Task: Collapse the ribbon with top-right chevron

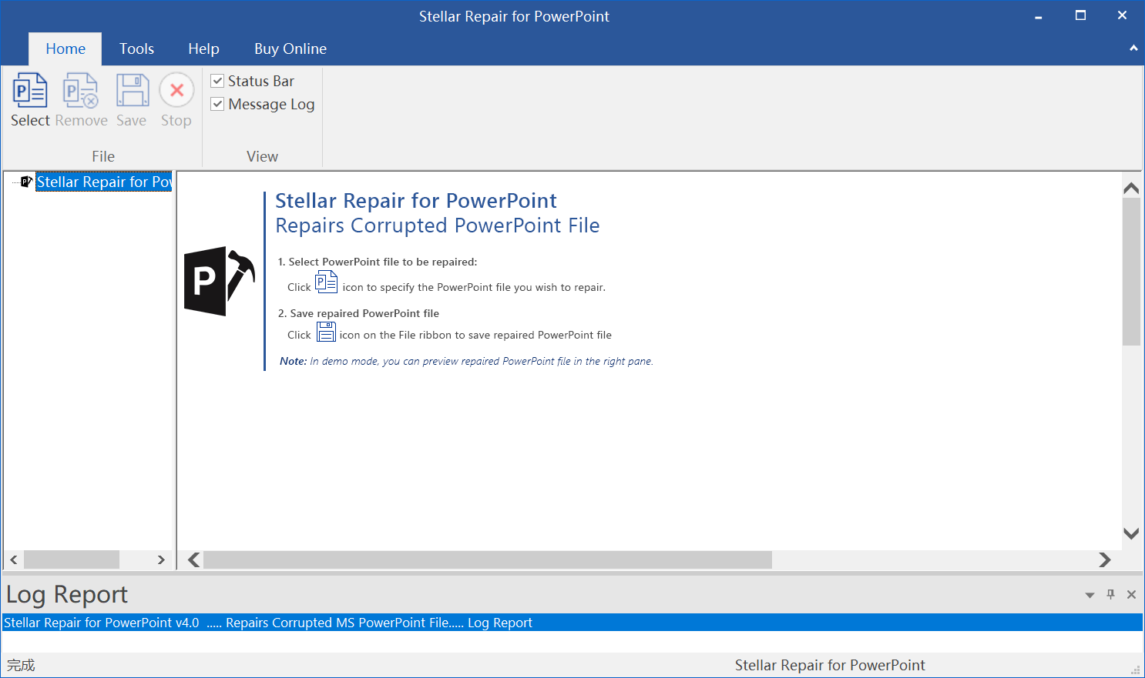Action: 1133,48
